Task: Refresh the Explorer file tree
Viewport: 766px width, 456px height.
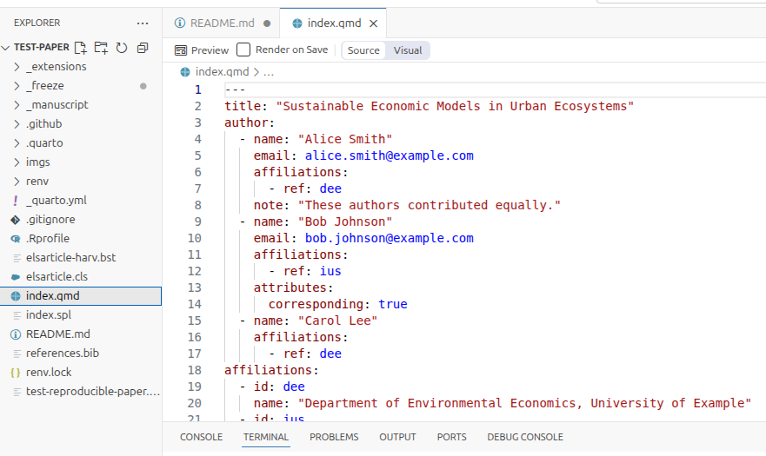Action: [x=122, y=48]
